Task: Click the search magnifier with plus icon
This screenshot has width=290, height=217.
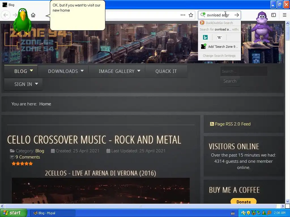Action: (x=203, y=15)
